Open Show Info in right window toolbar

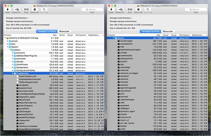(138, 9)
